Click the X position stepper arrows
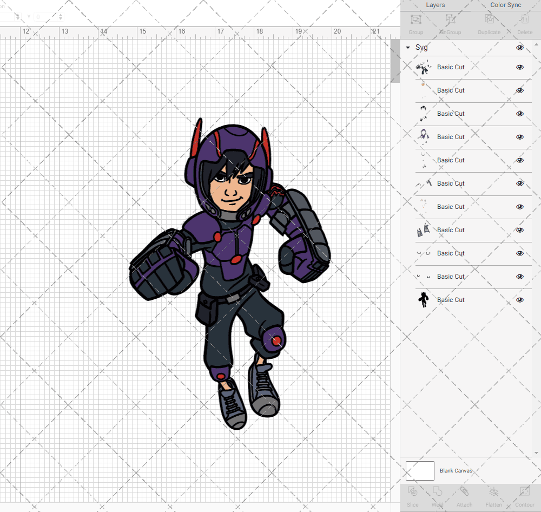Viewport: 541px width, 512px height. [x=18, y=17]
